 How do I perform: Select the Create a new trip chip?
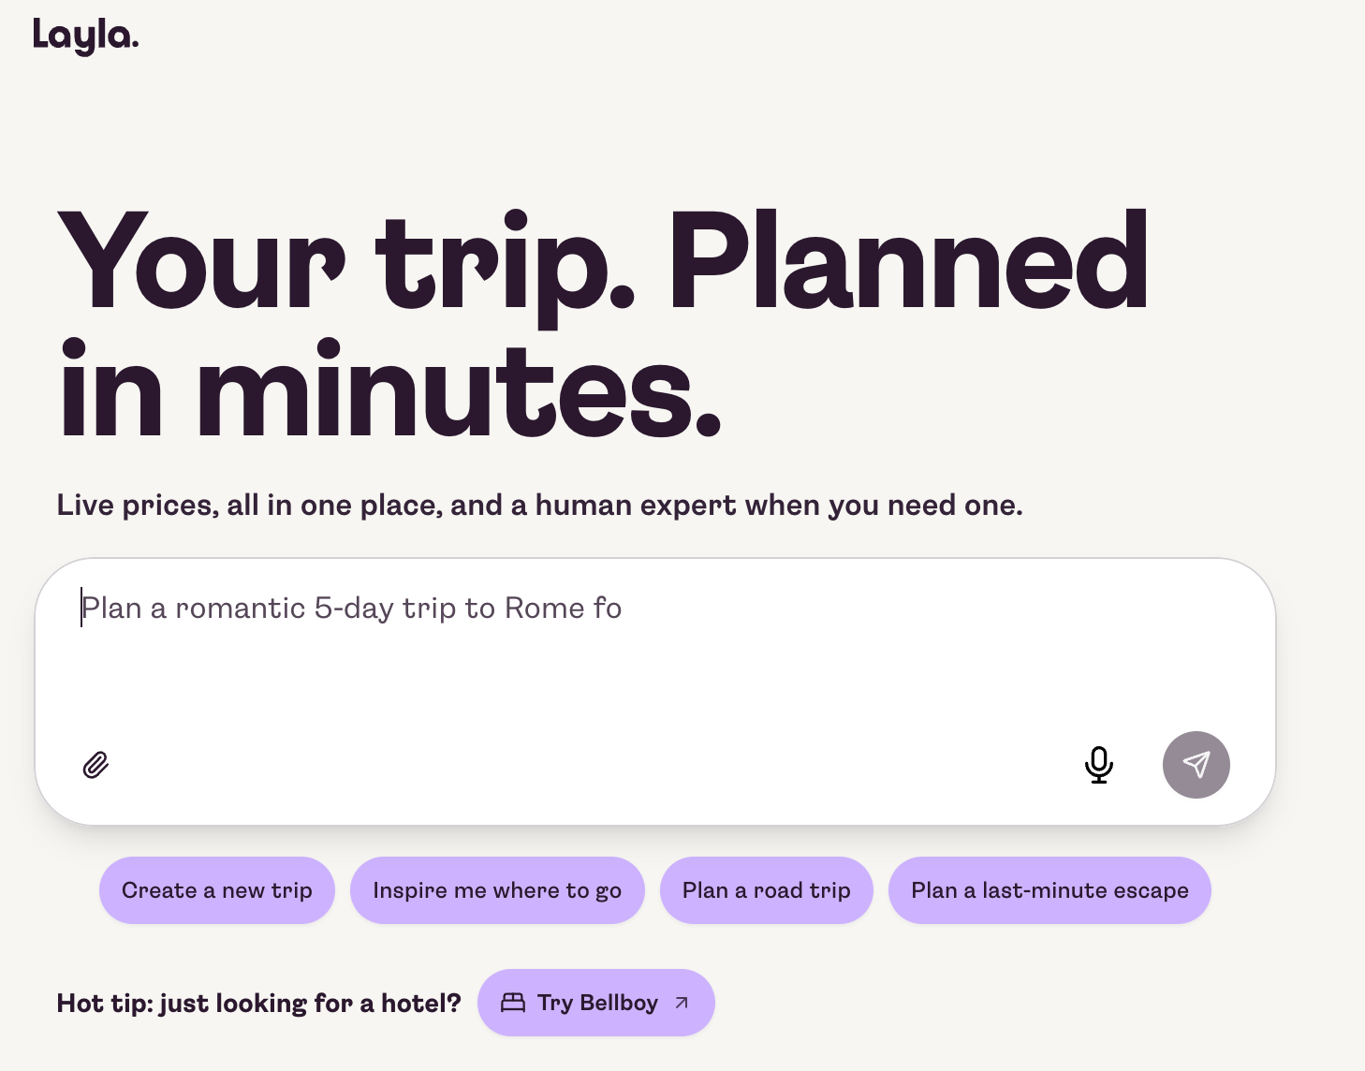[217, 890]
